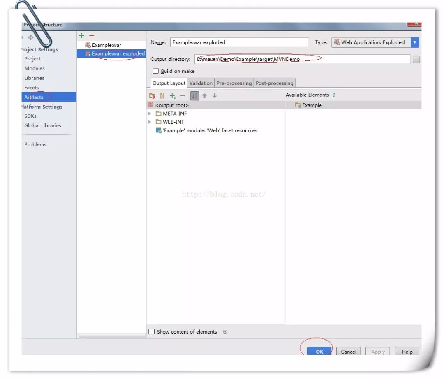Click the green Add Copy Of plus icon

[x=172, y=96]
